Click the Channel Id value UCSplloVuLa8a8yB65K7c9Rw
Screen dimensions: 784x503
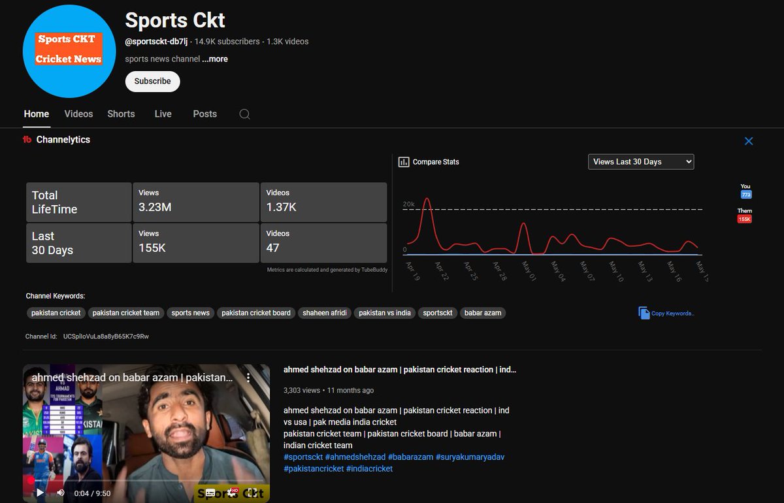click(x=106, y=336)
